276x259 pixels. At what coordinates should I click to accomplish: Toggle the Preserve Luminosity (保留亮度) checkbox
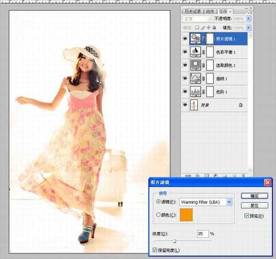tap(155, 250)
